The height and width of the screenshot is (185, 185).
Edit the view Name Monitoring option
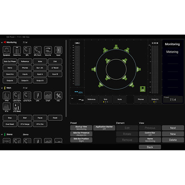pyautogui.click(x=150, y=140)
